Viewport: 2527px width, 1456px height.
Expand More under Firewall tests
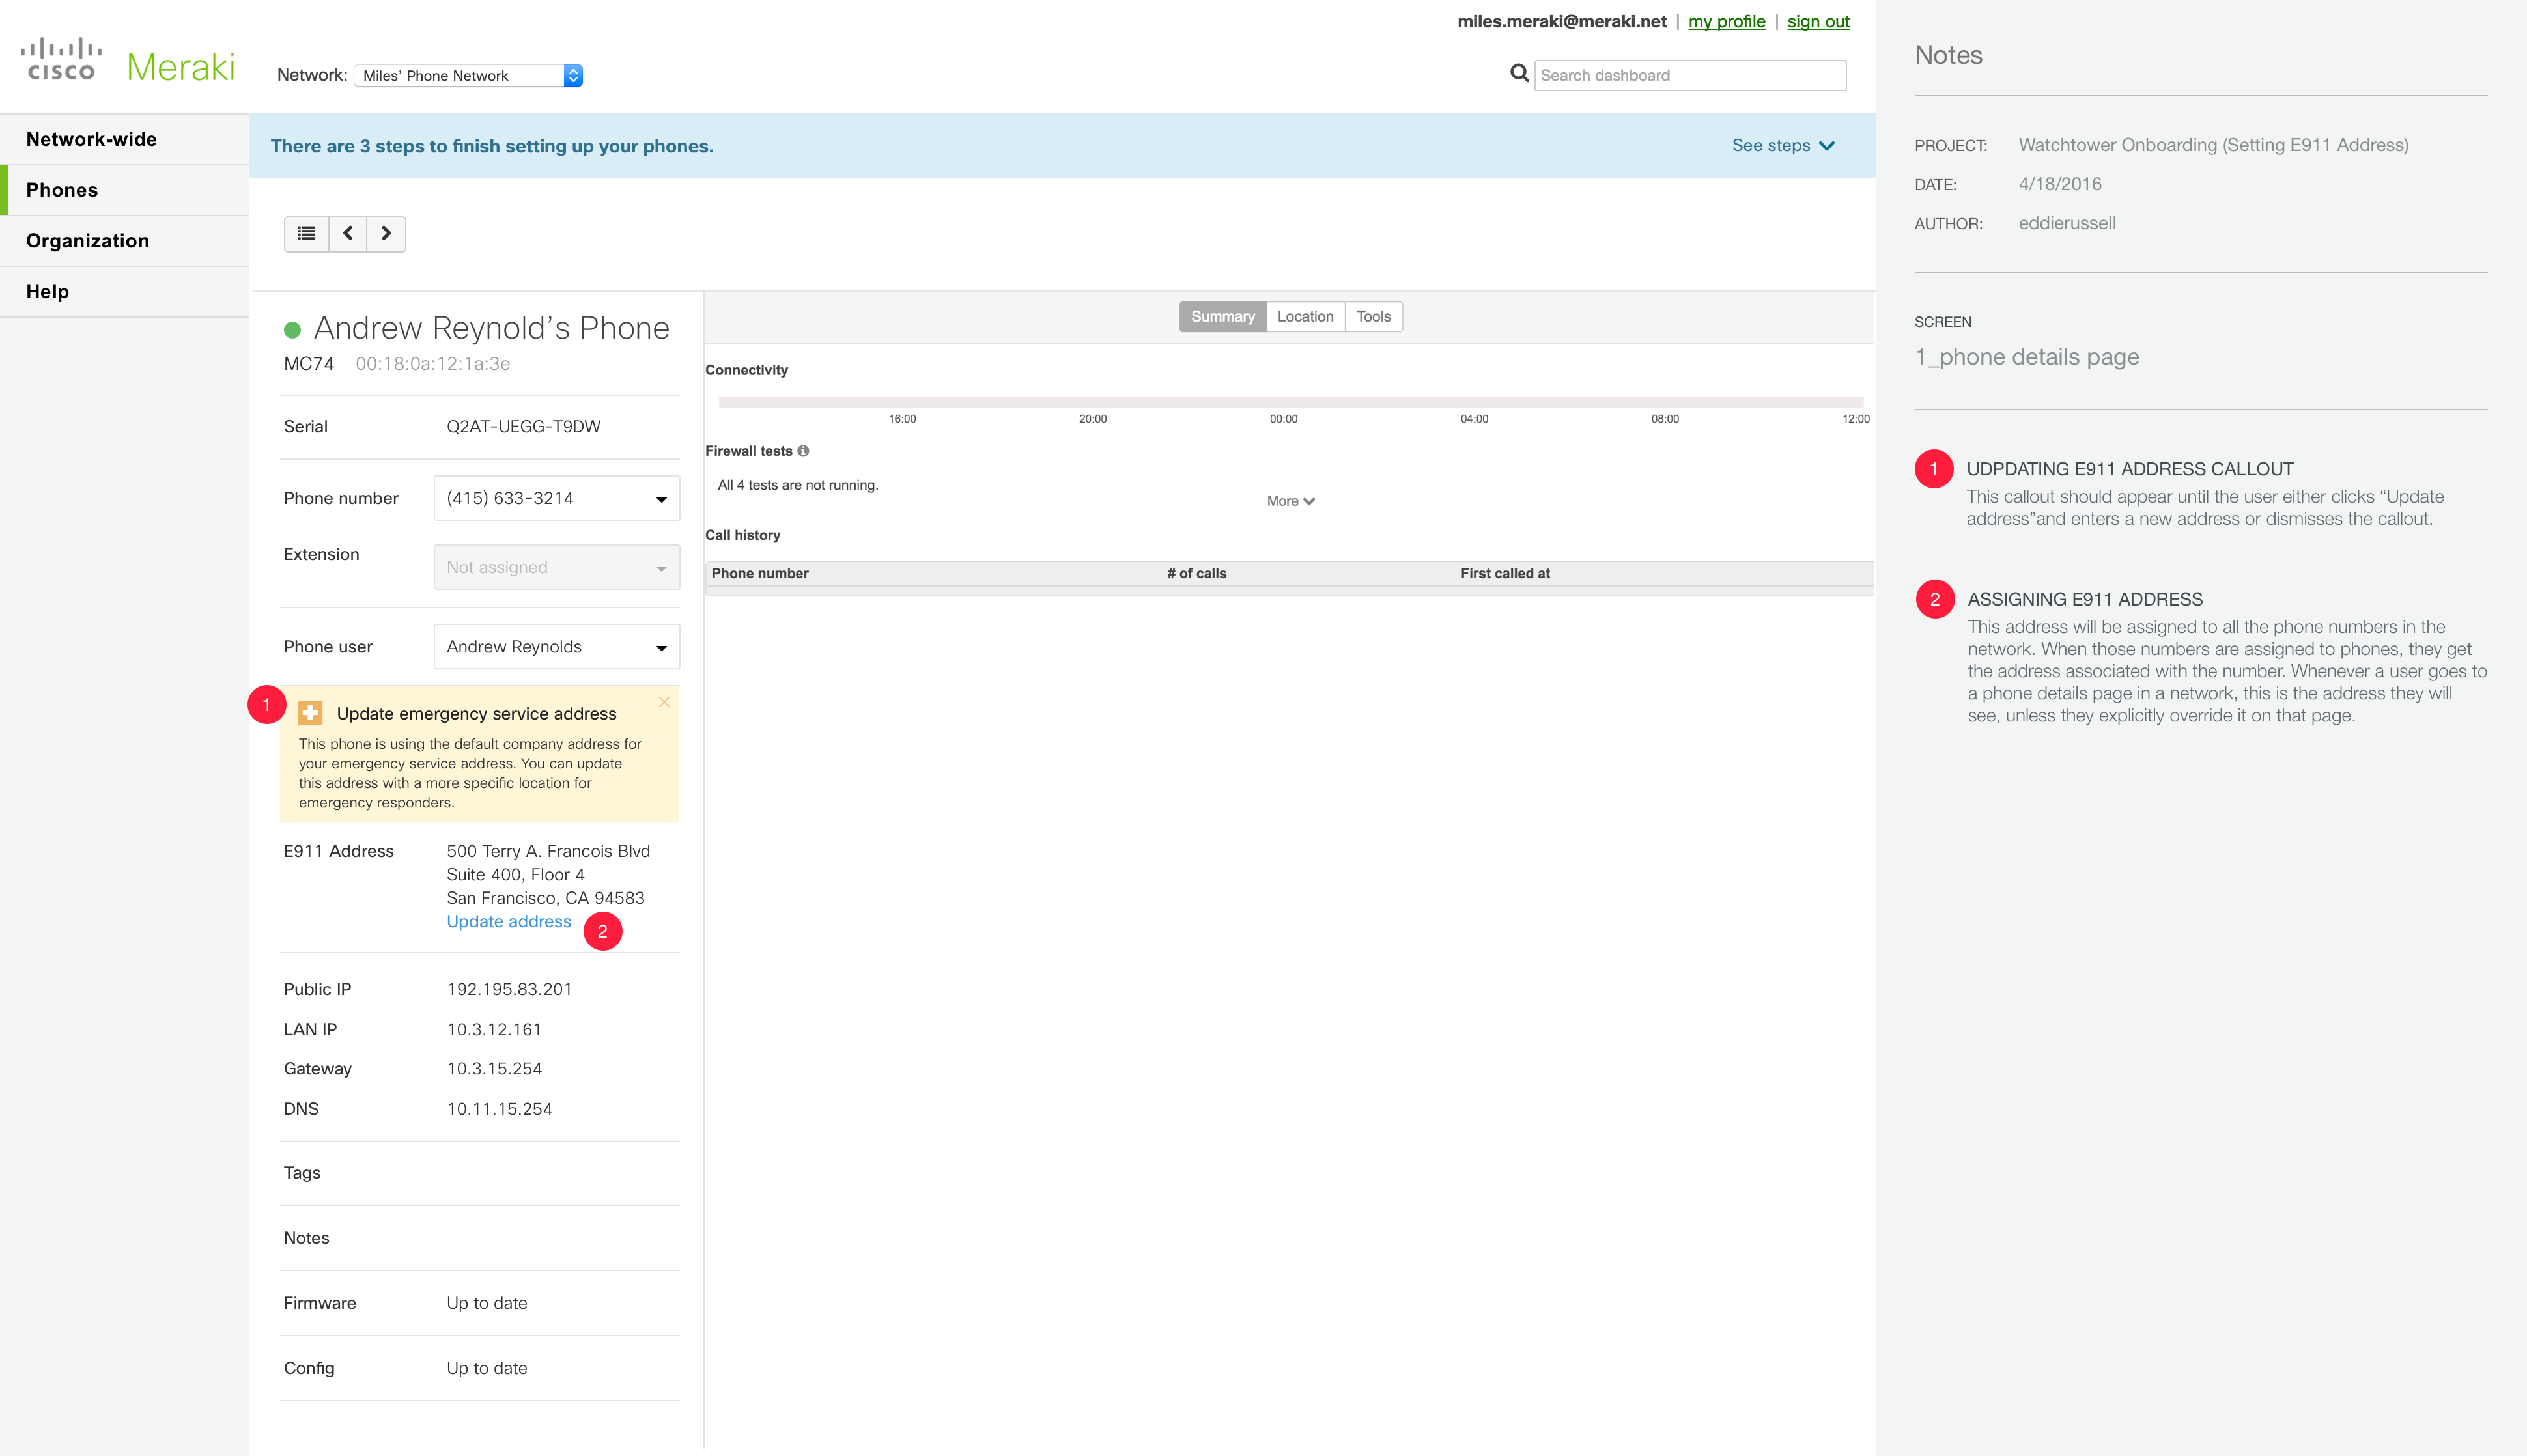[x=1290, y=501]
